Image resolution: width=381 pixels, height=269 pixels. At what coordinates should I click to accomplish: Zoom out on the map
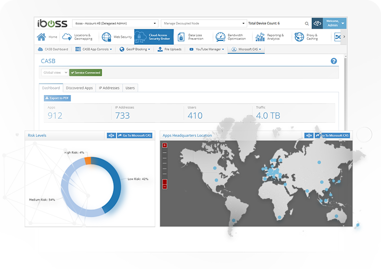tap(165, 187)
